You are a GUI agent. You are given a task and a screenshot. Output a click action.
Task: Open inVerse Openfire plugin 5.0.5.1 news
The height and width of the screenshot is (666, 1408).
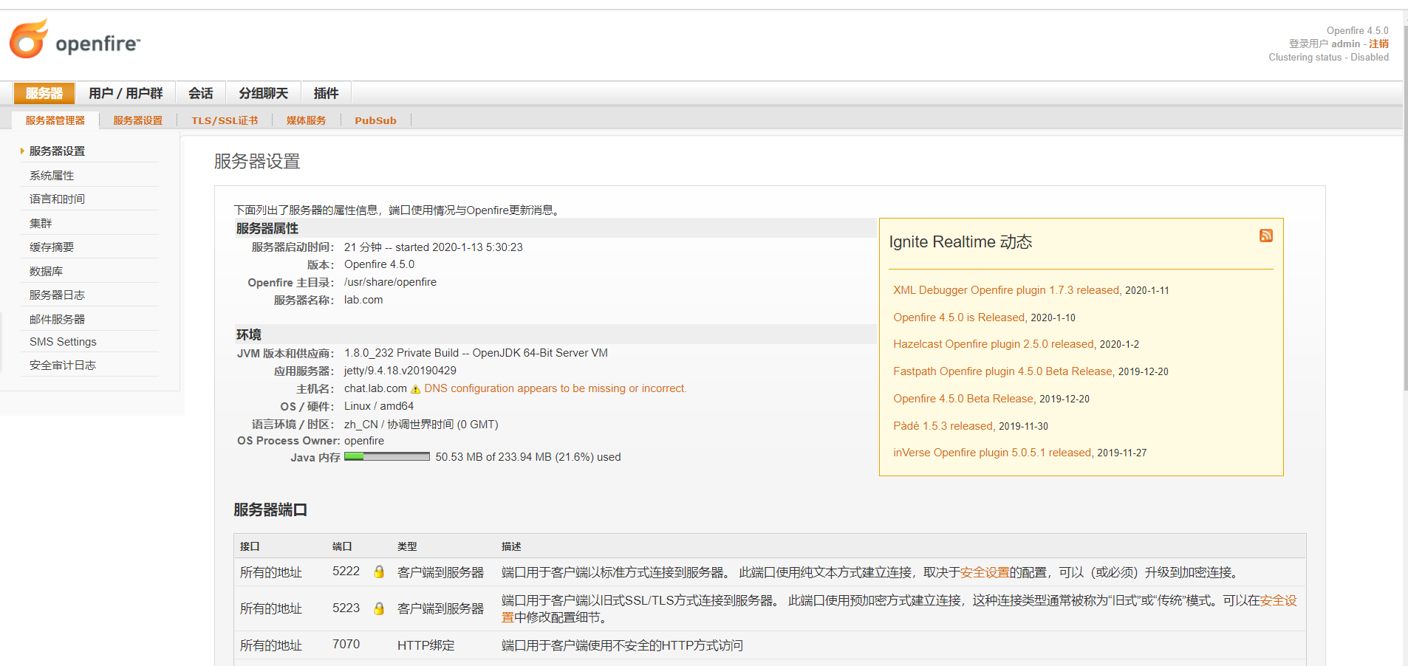click(992, 453)
